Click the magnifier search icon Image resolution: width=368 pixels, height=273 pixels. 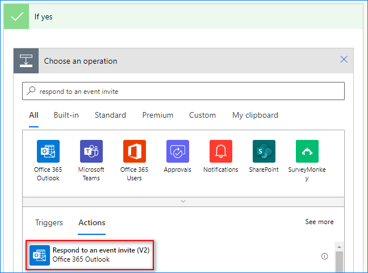click(x=31, y=90)
